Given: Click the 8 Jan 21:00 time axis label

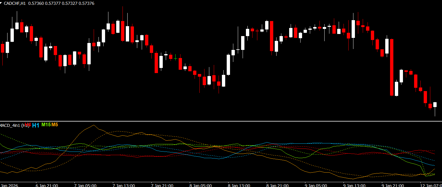Looking at the screenshot, I should click(277, 185).
